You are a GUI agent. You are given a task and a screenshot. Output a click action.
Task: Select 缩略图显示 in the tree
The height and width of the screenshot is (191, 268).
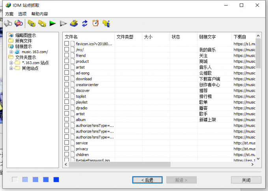coord(26,35)
